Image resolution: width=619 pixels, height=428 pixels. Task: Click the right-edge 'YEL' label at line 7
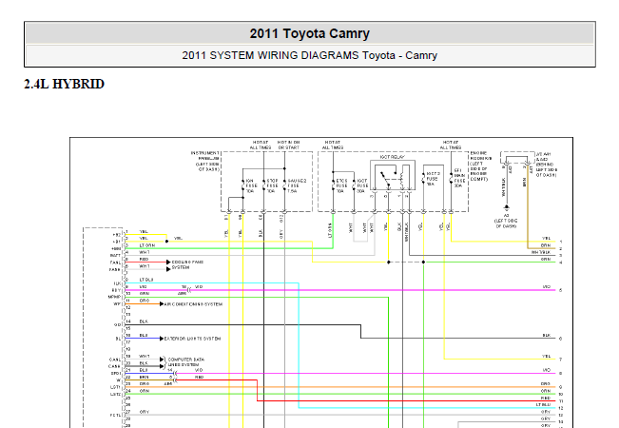point(546,356)
